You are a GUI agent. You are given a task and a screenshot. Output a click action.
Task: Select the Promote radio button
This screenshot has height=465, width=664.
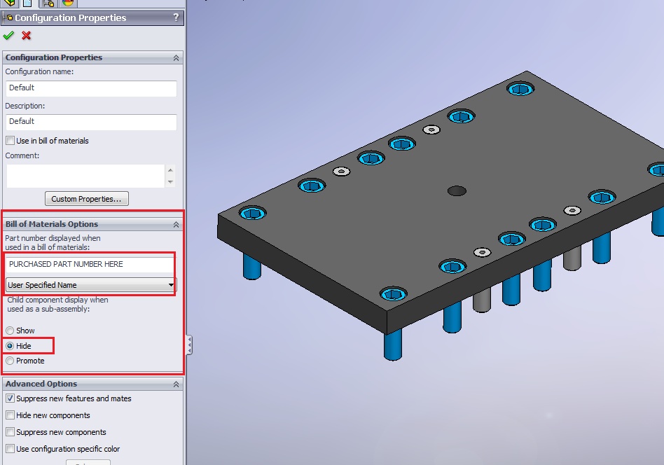10,361
